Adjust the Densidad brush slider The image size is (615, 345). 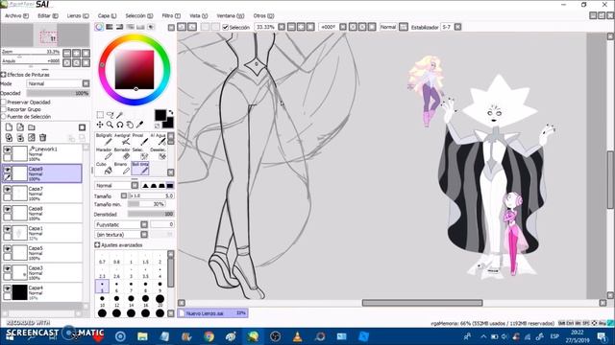(151, 215)
